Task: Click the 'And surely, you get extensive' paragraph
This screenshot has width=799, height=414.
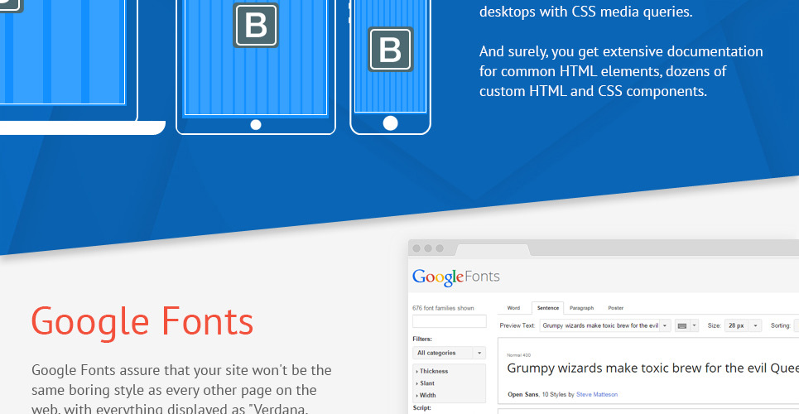Action: 621,71
